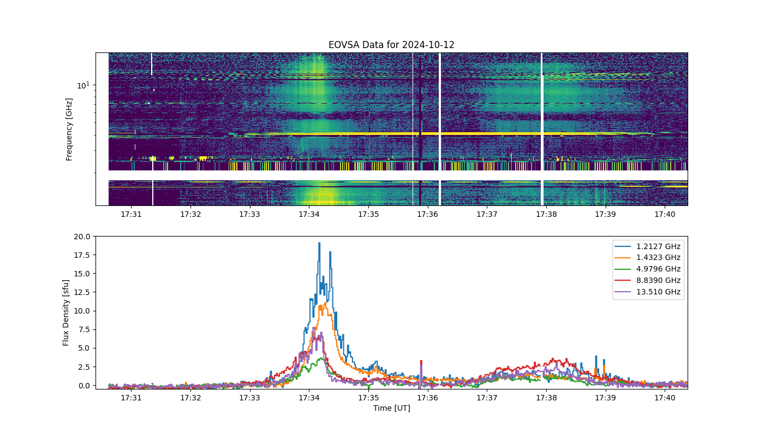Screen dimensions: 764x437
Task: Select the 4.9796 GHz legend entry
Action: pyautogui.click(x=648, y=269)
